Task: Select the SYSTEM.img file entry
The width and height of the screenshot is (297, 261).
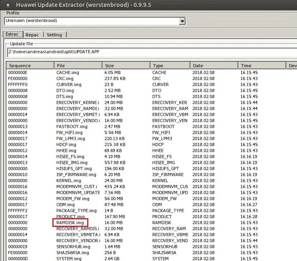Action: click(69, 259)
